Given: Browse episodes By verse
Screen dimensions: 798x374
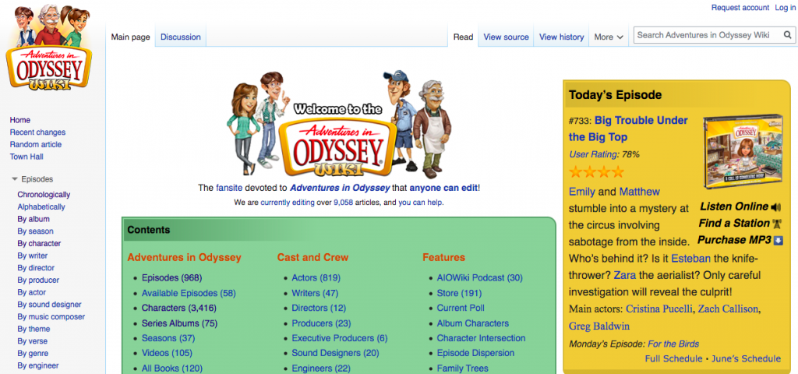Looking at the screenshot, I should tap(33, 341).
